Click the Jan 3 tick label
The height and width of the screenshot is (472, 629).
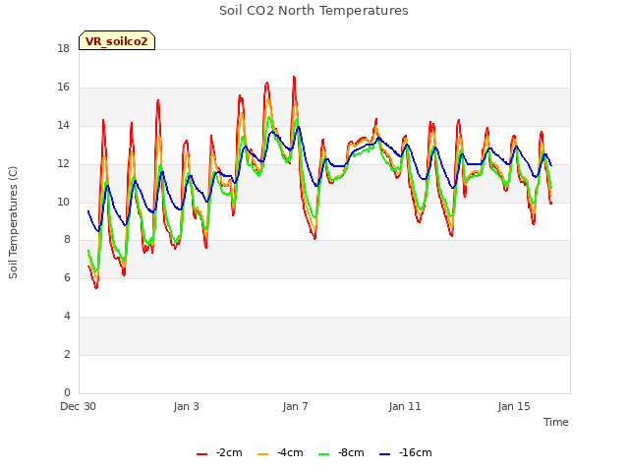point(186,406)
